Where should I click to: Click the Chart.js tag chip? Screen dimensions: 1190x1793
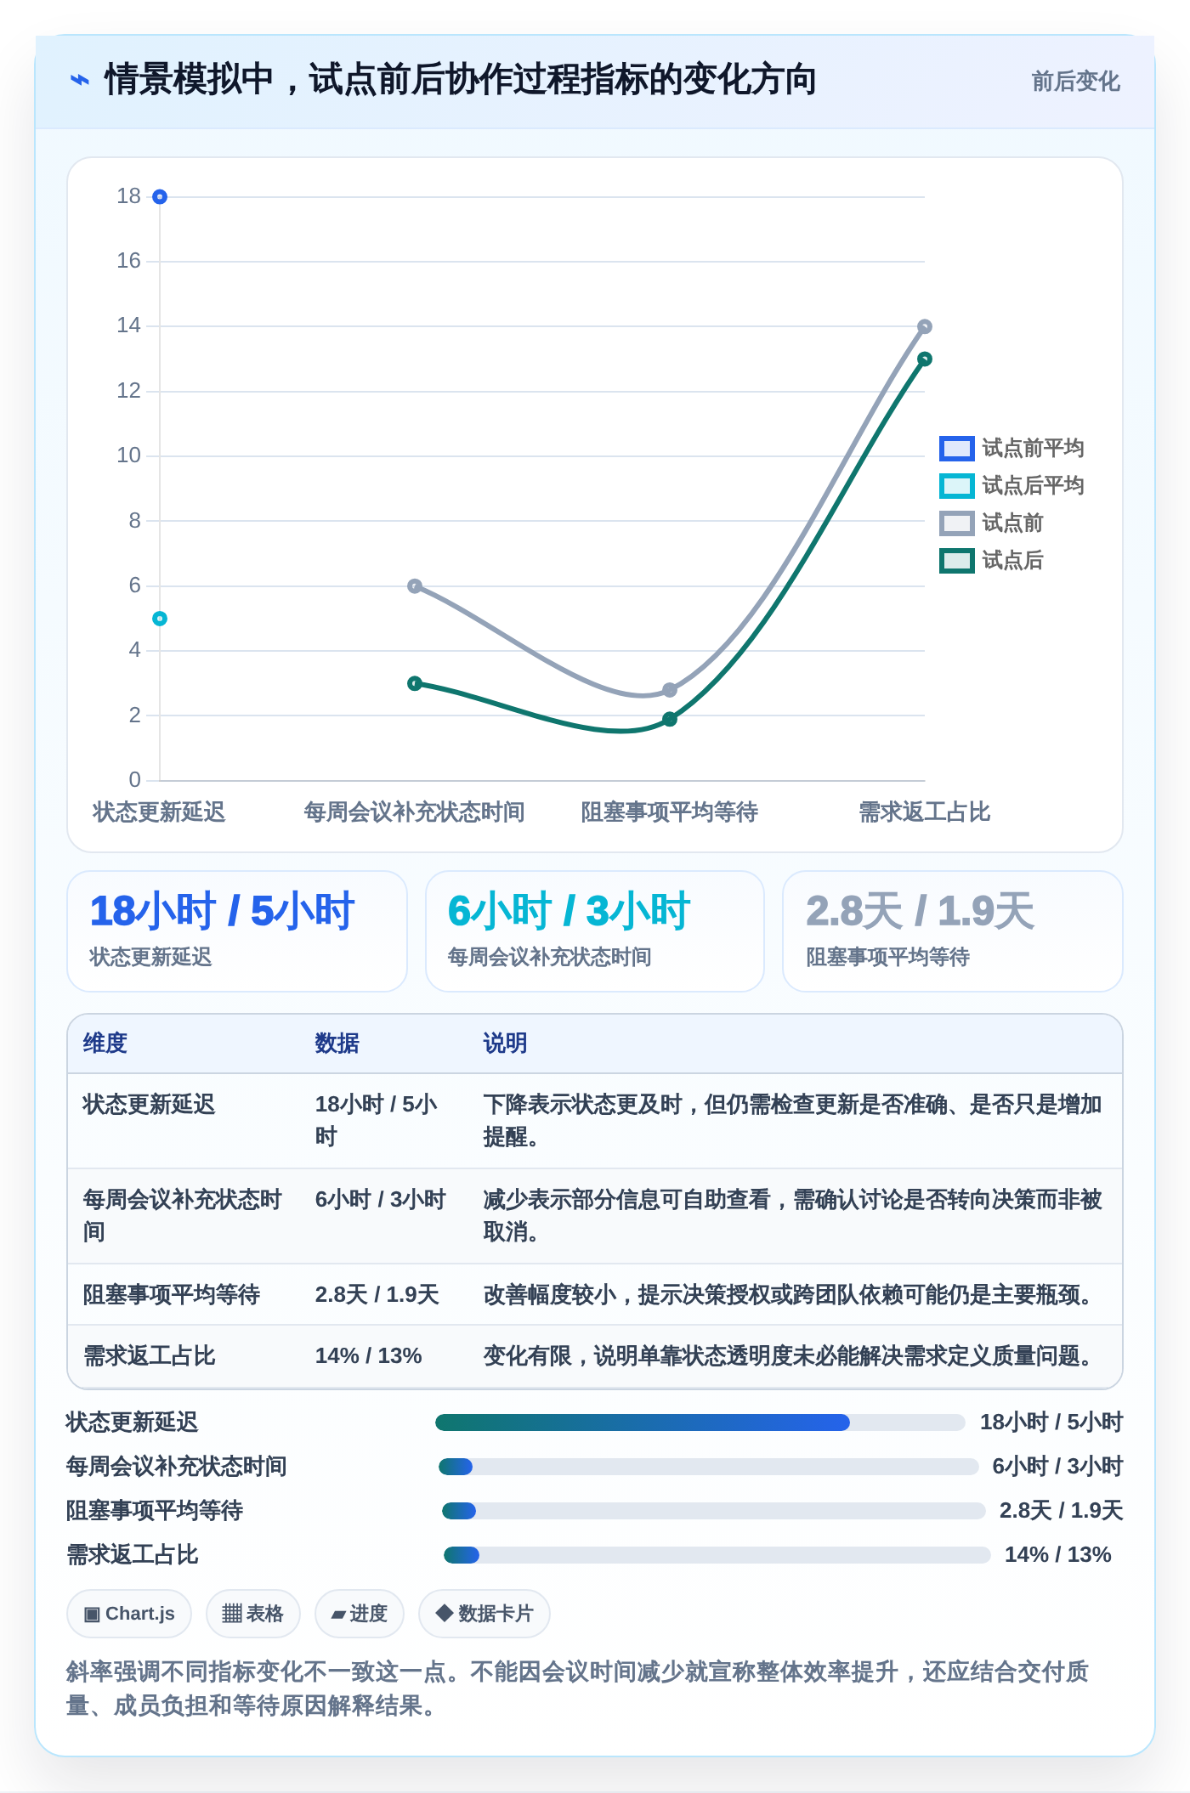(129, 1614)
